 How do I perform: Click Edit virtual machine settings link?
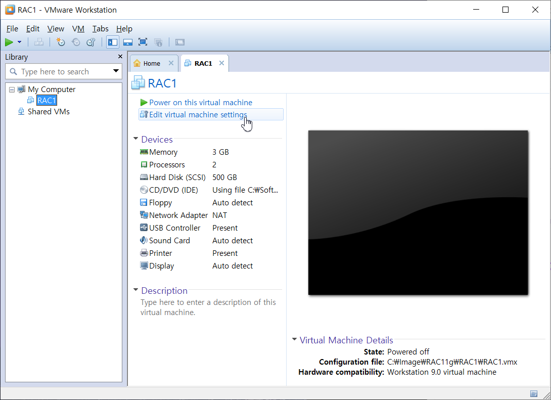pyautogui.click(x=198, y=115)
